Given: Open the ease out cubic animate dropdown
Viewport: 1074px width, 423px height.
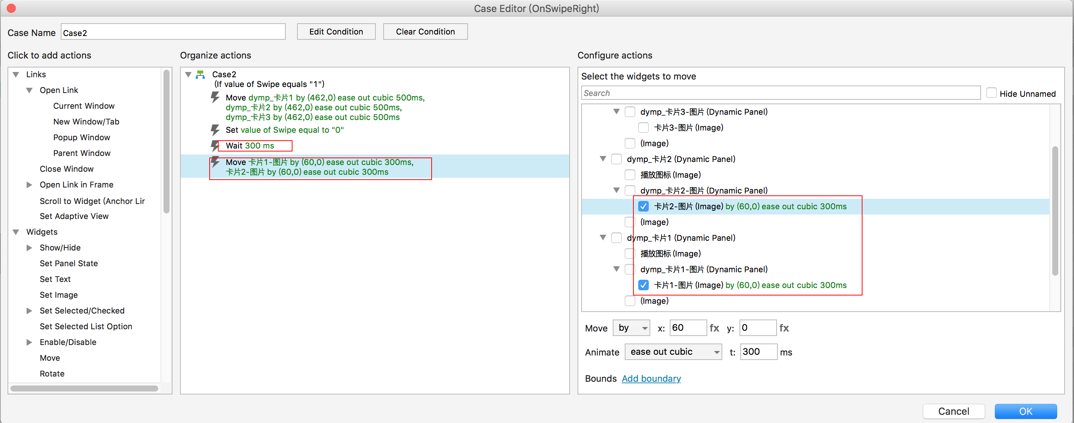Looking at the screenshot, I should point(673,352).
